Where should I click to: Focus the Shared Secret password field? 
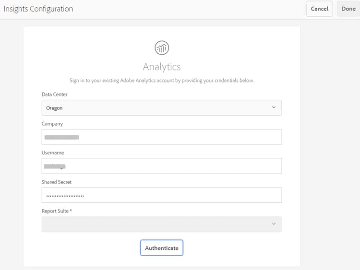point(162,195)
